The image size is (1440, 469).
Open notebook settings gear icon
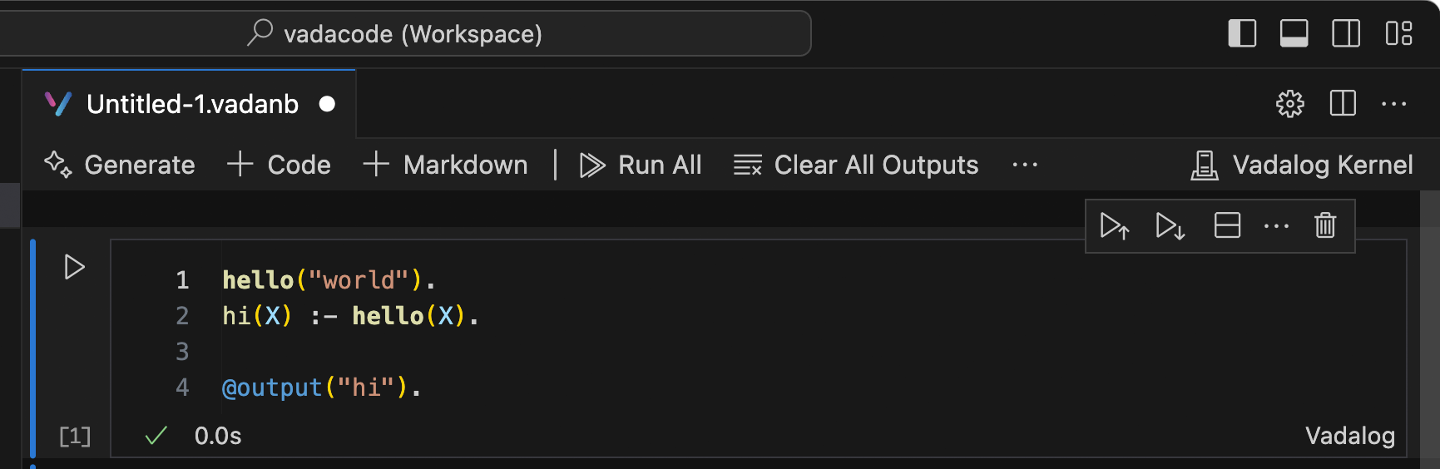click(1290, 104)
